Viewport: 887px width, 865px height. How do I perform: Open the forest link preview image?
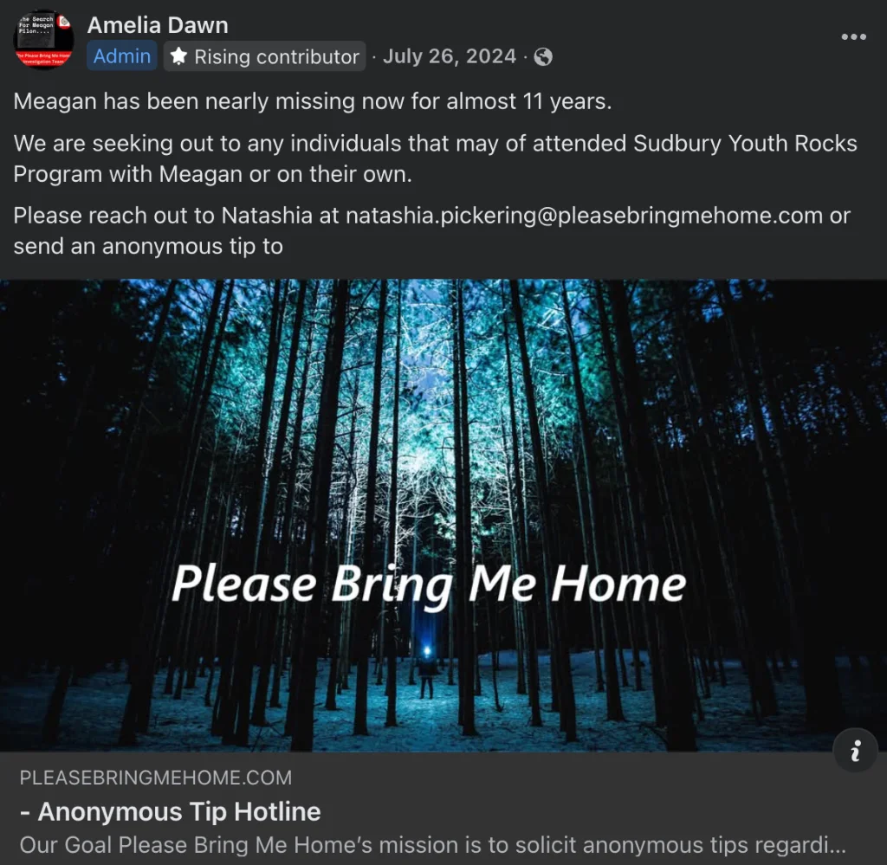(x=443, y=515)
